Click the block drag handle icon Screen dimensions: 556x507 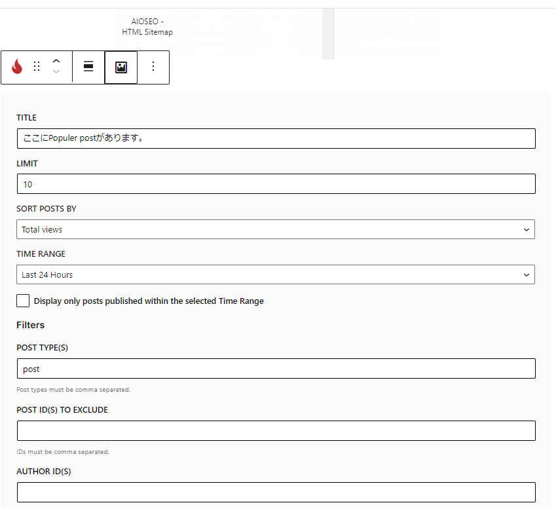click(37, 67)
